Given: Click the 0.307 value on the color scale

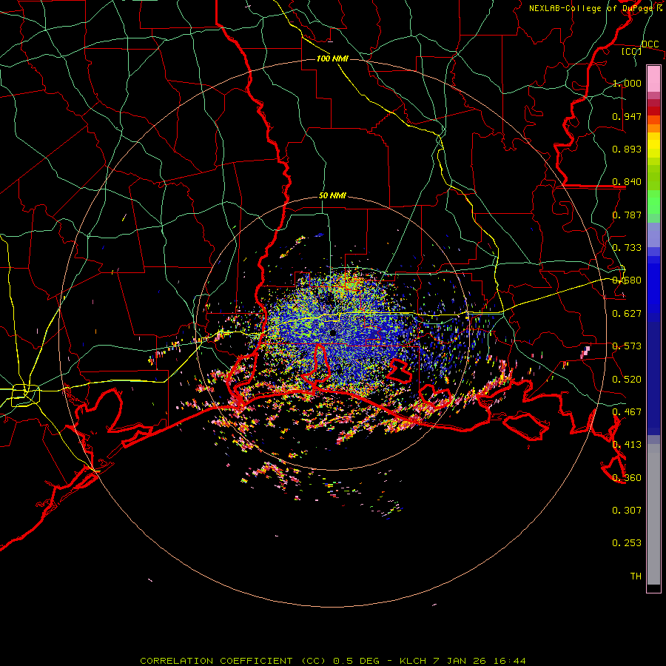Looking at the screenshot, I should (x=627, y=511).
